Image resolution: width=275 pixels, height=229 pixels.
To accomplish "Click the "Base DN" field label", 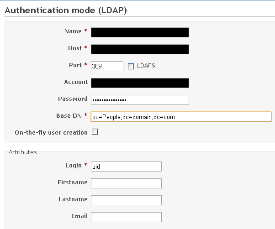I will 69,116.
